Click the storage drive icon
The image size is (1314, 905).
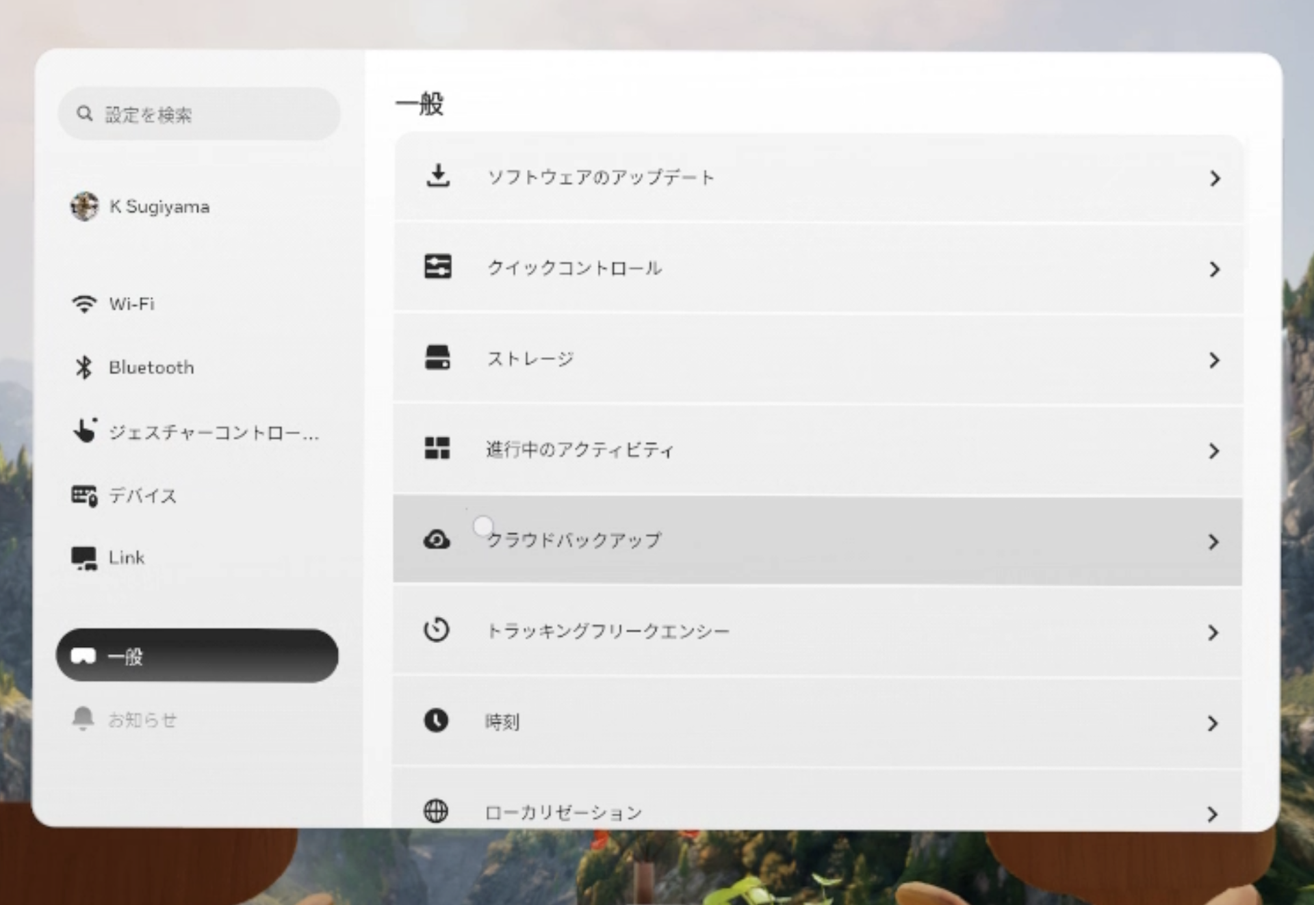coord(437,357)
